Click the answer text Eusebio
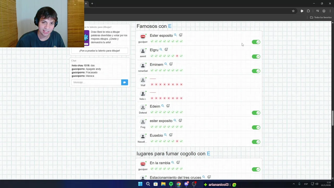The image size is (334, 188). 156,136
